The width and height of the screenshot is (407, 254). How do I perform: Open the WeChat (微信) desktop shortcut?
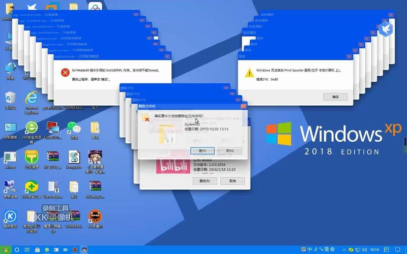(74, 131)
